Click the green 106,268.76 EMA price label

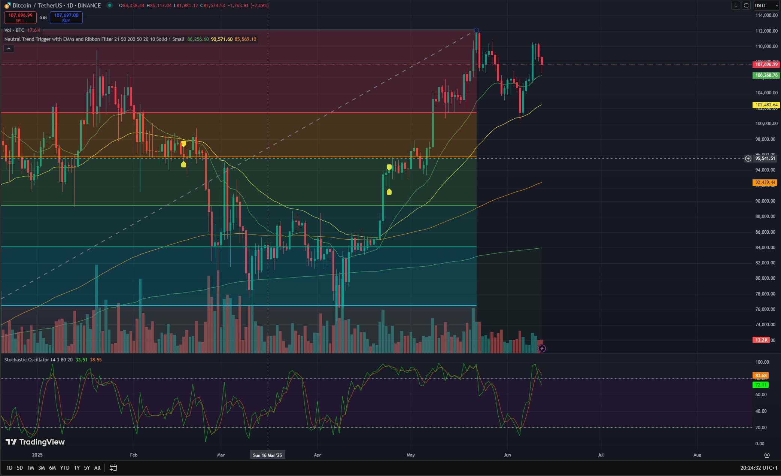766,75
